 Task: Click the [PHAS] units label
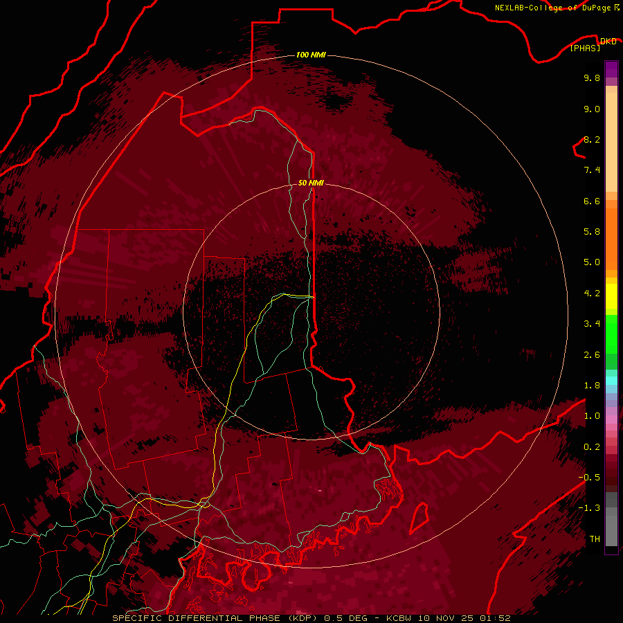point(585,48)
